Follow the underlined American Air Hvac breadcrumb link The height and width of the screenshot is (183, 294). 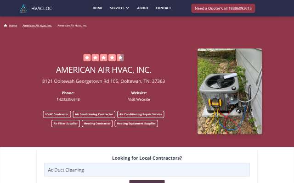tap(37, 26)
